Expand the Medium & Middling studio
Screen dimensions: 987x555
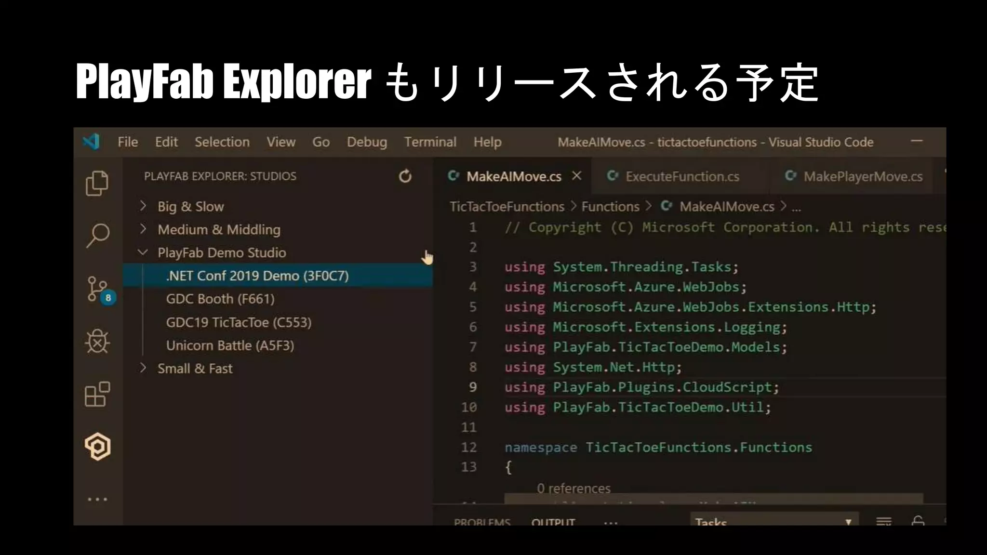143,229
